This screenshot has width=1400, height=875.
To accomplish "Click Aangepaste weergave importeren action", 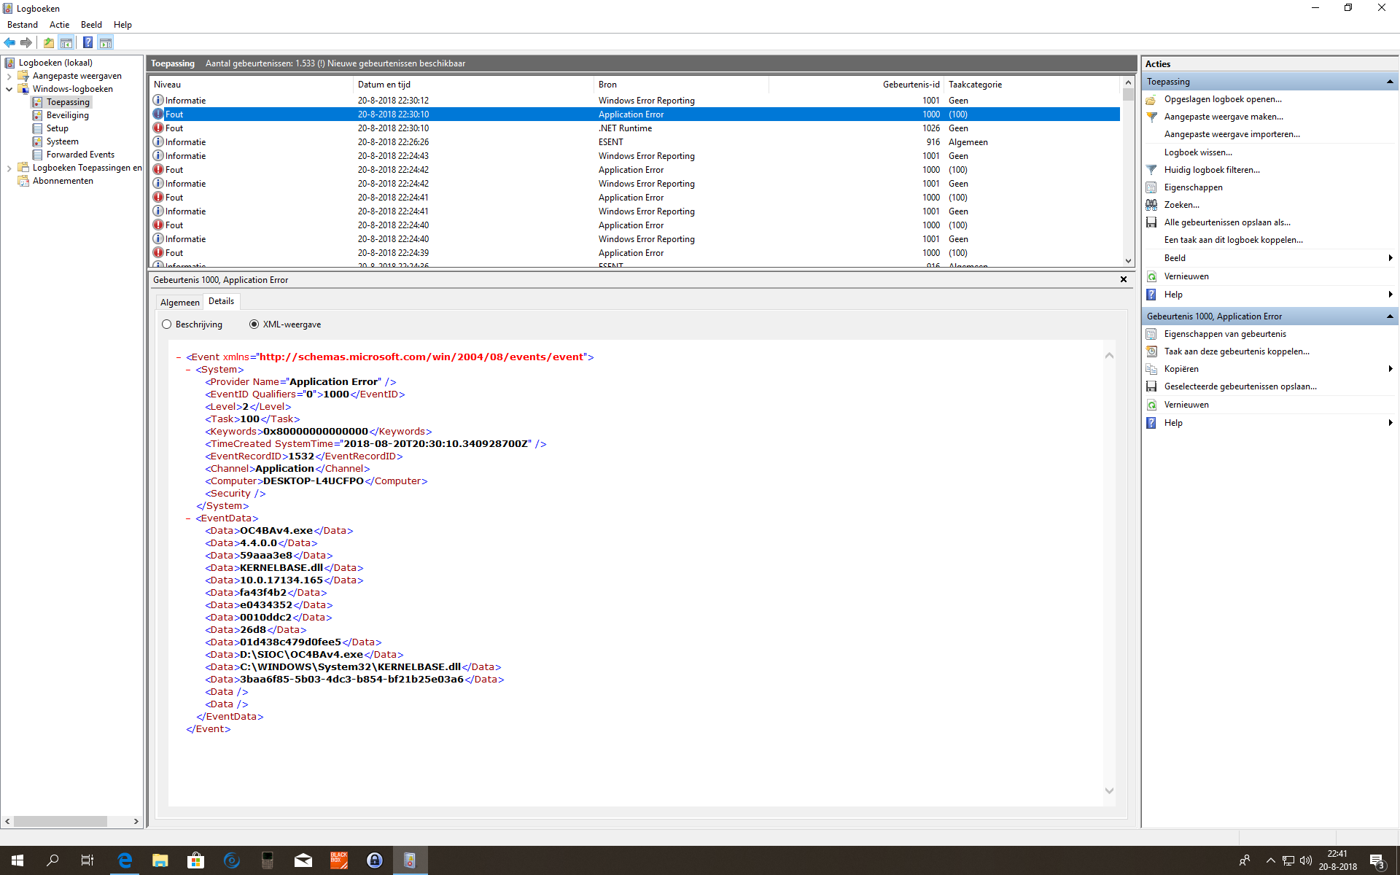I will 1232,134.
